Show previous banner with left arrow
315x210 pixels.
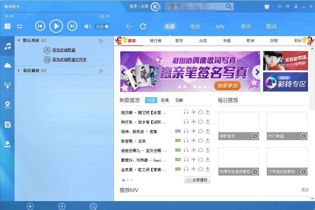tap(123, 72)
